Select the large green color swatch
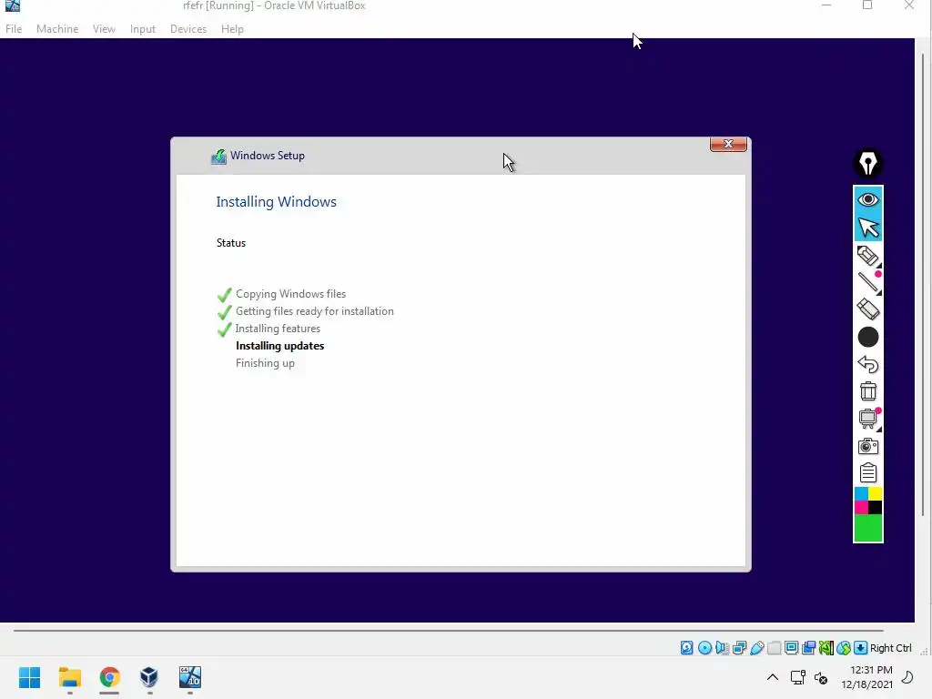This screenshot has height=699, width=932. click(x=867, y=529)
